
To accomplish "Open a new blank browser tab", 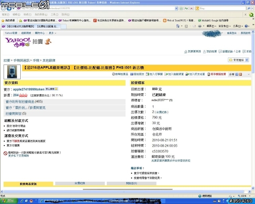I will click(x=63, y=26).
